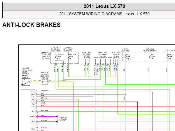Click the '2011 Lexus LX 570' title
The height and width of the screenshot is (131, 175).
pyautogui.click(x=104, y=6)
